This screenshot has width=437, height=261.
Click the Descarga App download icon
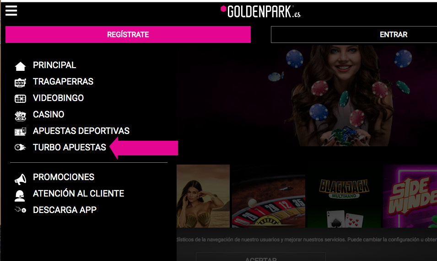(x=20, y=210)
